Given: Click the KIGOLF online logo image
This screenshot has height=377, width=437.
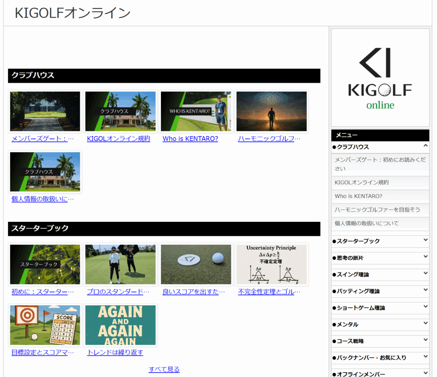Looking at the screenshot, I should pyautogui.click(x=380, y=78).
